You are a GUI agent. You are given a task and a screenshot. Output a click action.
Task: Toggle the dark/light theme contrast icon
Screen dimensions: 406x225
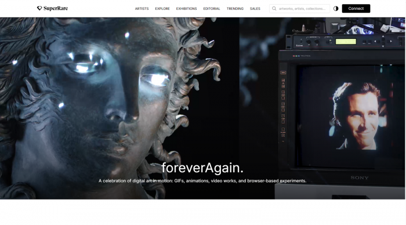(x=336, y=9)
